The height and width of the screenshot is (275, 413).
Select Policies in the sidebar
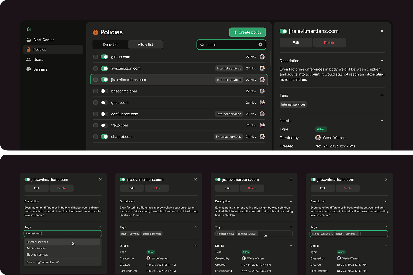[53, 50]
